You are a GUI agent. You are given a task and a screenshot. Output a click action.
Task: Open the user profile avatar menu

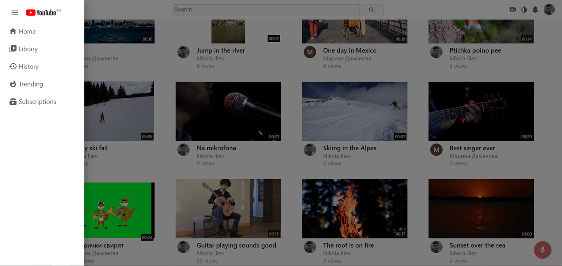549,9
